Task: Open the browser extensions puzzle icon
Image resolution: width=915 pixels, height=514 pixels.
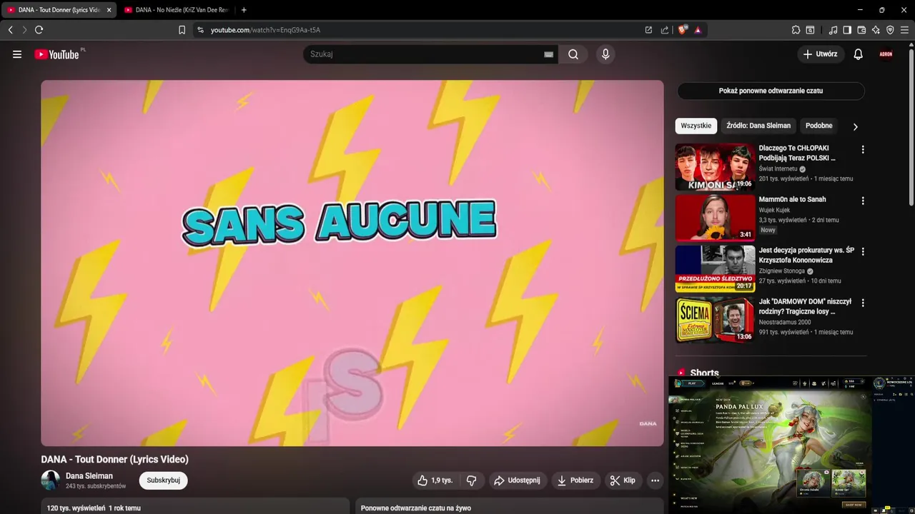Action: pyautogui.click(x=796, y=30)
